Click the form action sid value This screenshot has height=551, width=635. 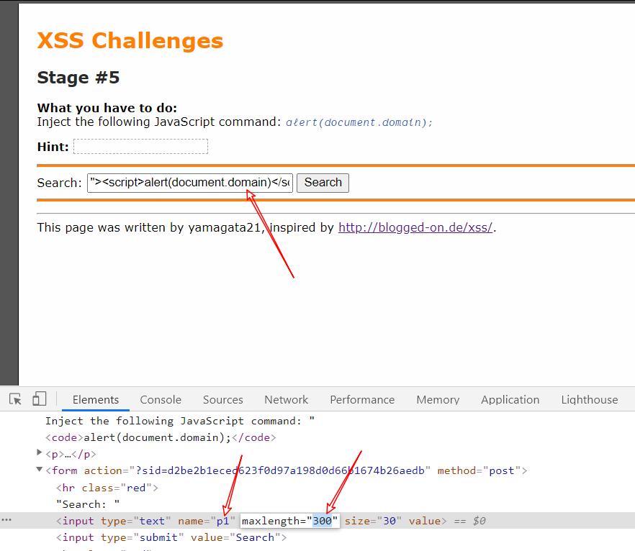(x=280, y=471)
